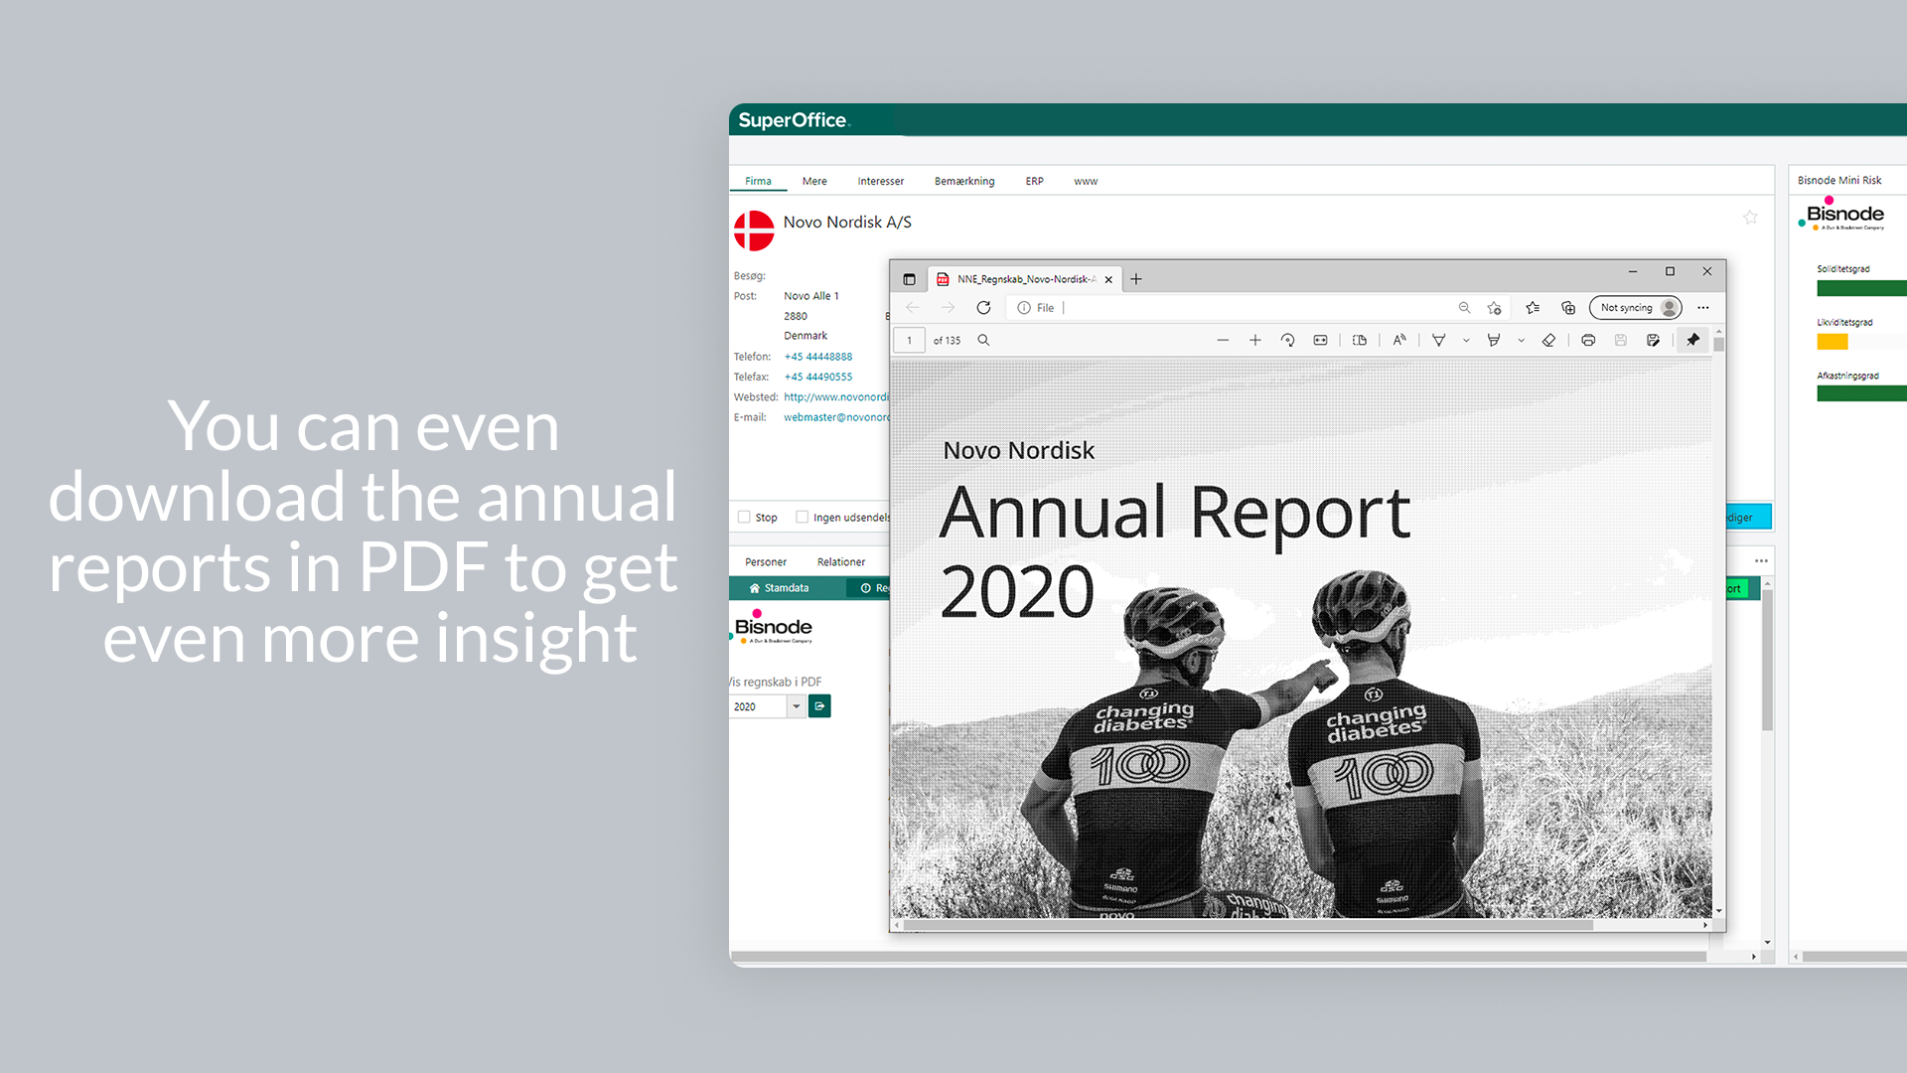Print the PDF document
Screen dimensions: 1907x1073
pos(1588,340)
